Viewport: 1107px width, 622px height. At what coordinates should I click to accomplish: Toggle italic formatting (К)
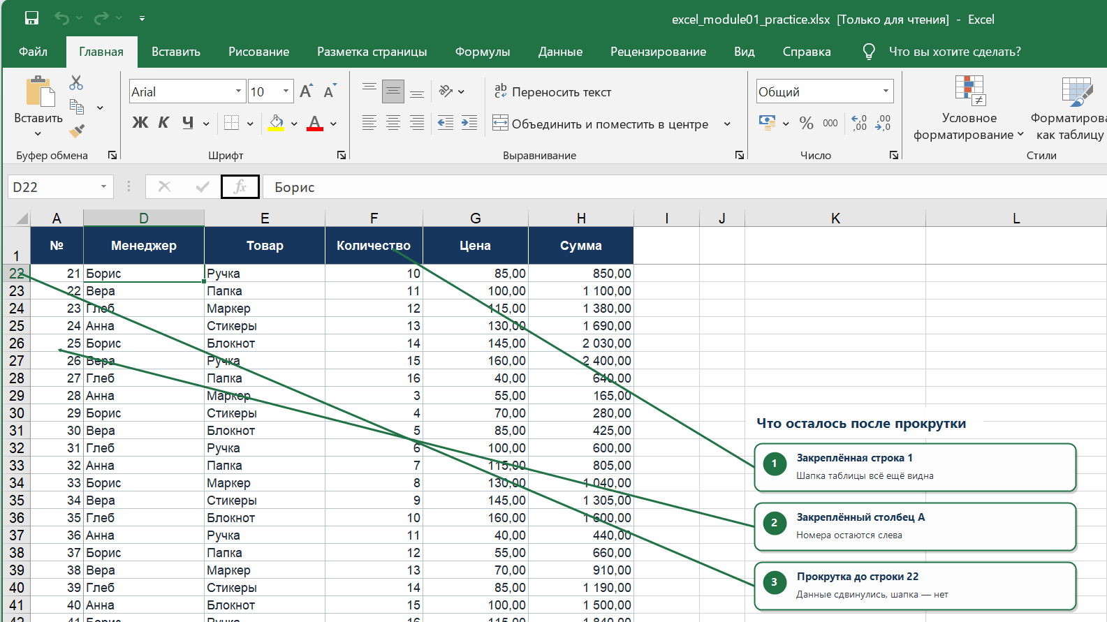(x=163, y=123)
